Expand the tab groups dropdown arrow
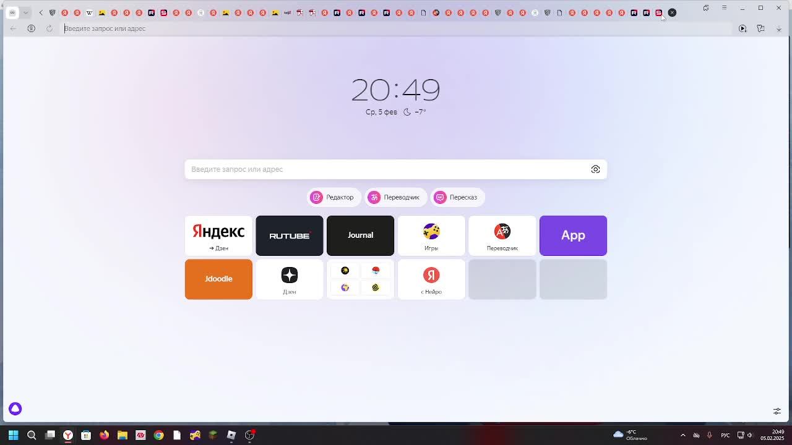 (x=25, y=12)
